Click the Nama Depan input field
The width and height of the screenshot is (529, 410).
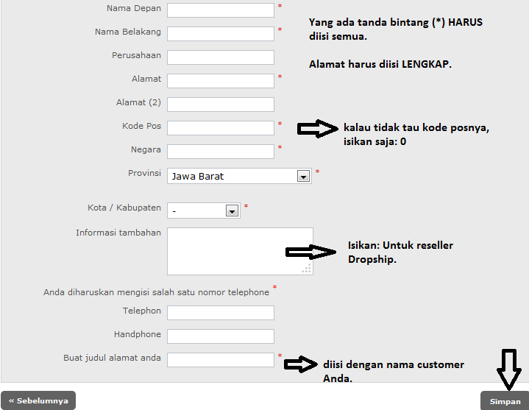[x=221, y=10]
